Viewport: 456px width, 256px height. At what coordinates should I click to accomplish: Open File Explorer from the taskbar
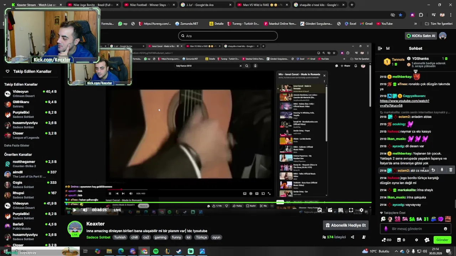click(x=109, y=251)
